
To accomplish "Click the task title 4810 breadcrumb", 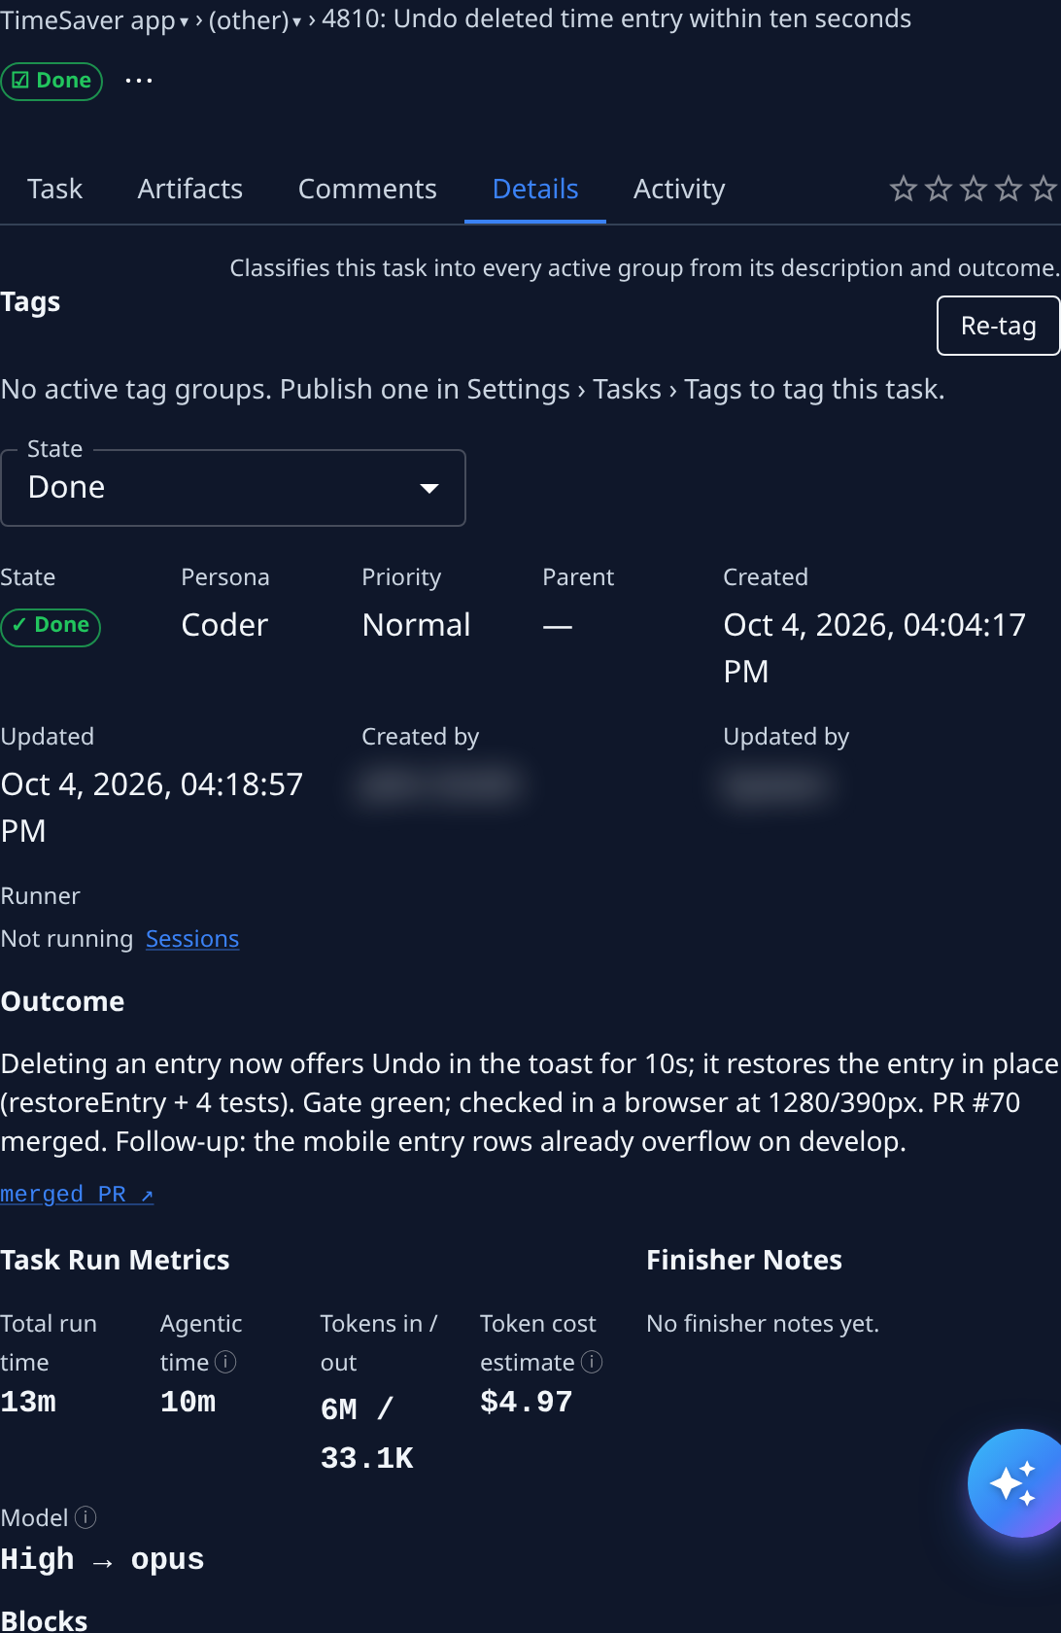I will point(616,19).
